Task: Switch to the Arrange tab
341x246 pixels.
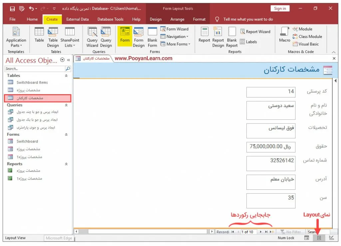Action: coord(177,19)
